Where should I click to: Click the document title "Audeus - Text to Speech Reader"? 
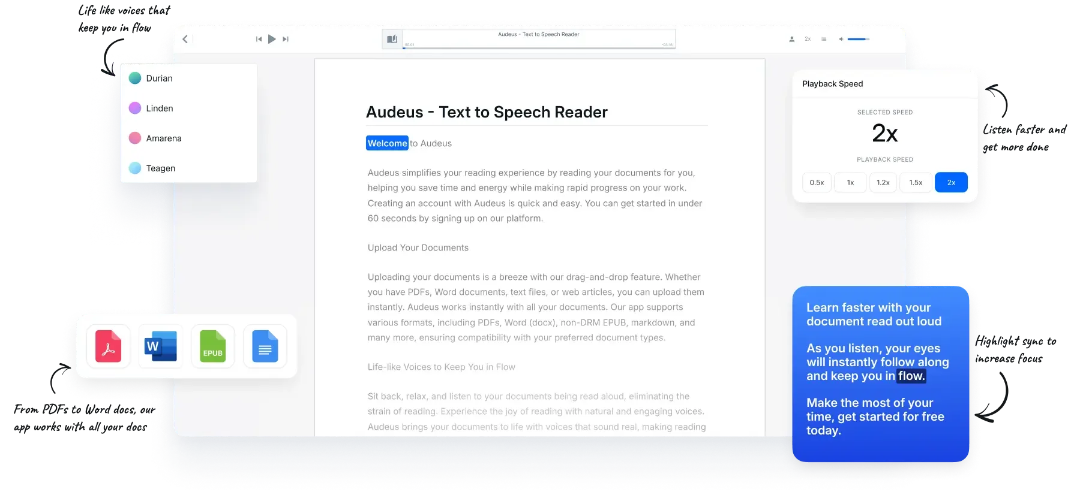(x=487, y=112)
